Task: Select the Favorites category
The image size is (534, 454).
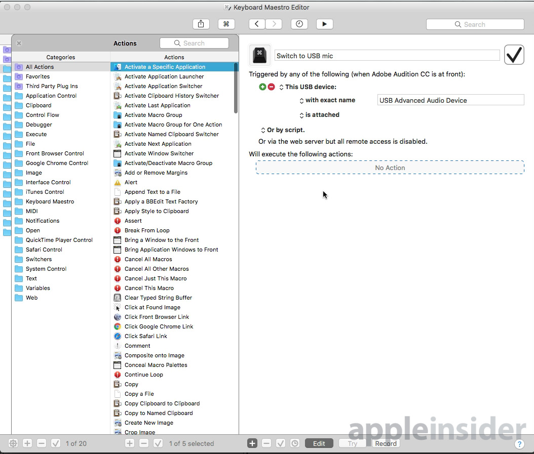Action: pyautogui.click(x=61, y=76)
